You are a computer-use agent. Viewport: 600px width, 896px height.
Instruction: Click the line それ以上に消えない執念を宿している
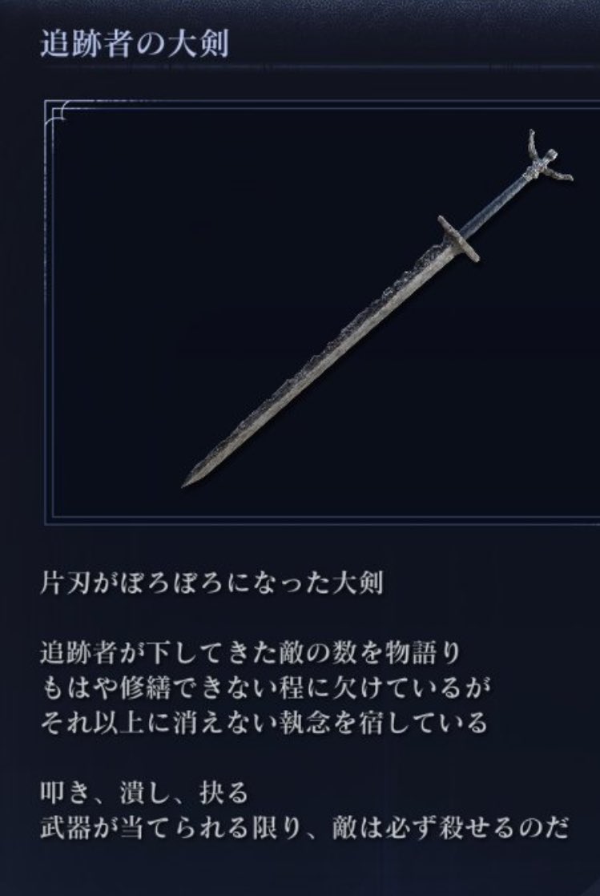[x=264, y=723]
